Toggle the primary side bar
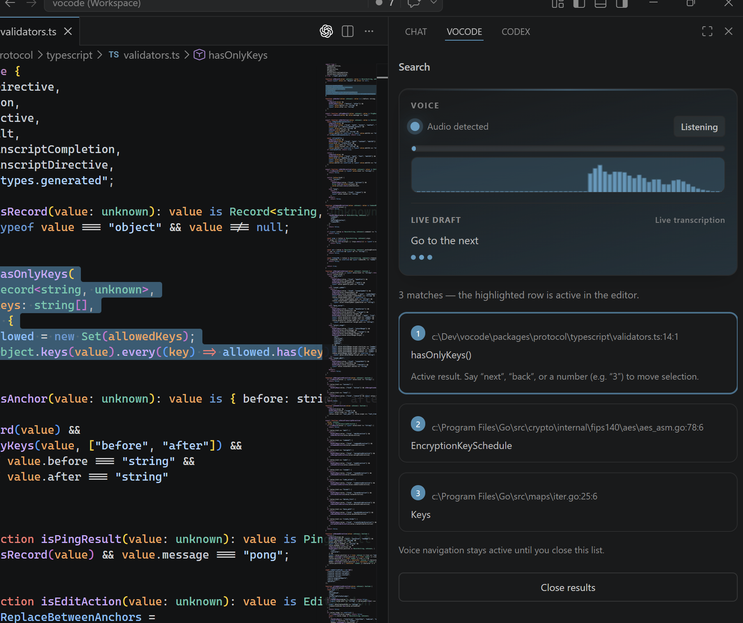Viewport: 743px width, 623px height. [x=579, y=4]
